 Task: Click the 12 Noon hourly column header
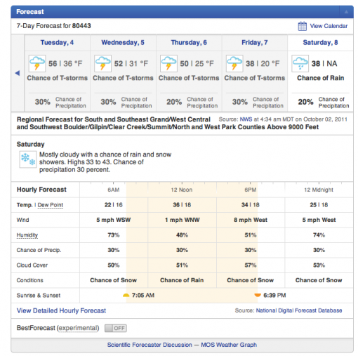pyautogui.click(x=182, y=190)
